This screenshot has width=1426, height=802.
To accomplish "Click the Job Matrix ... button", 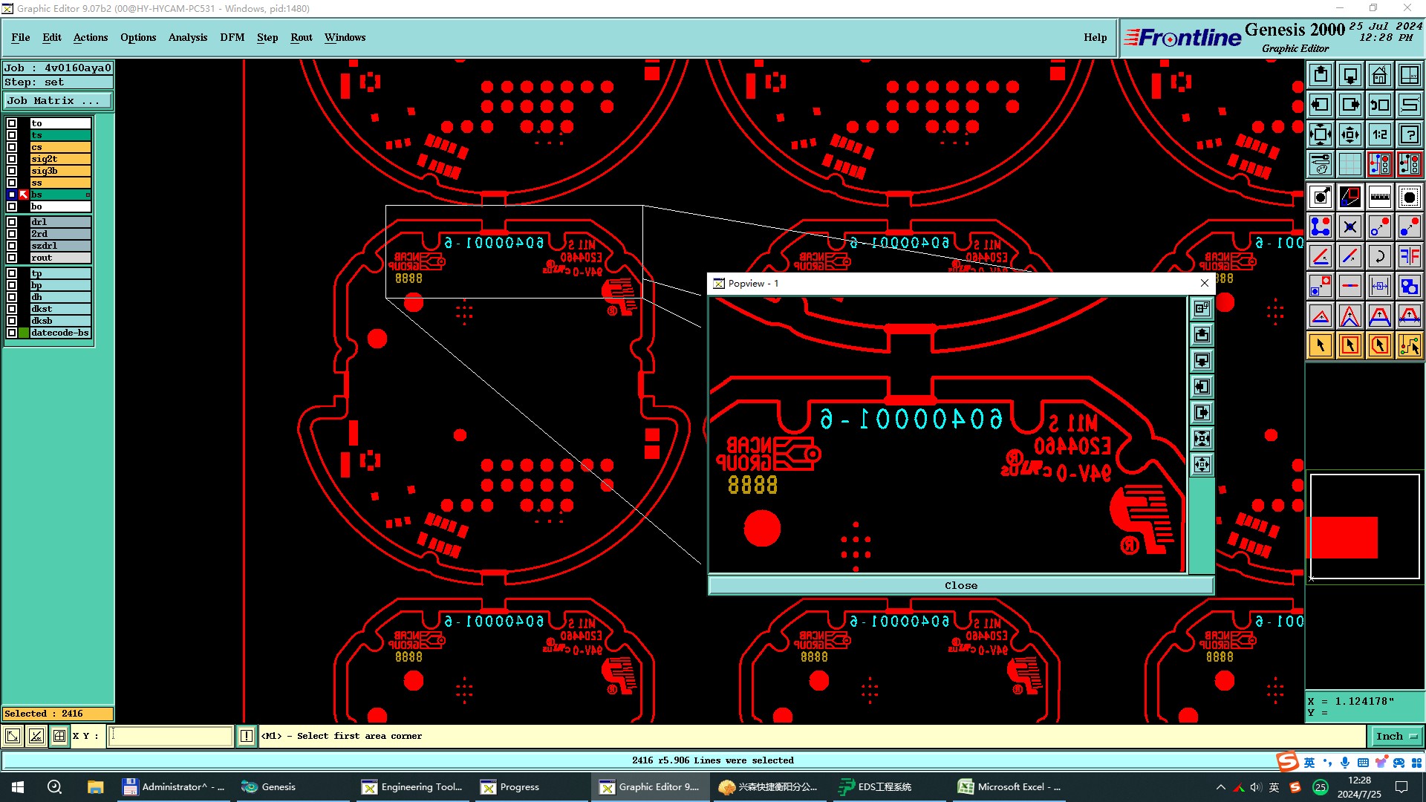I will pos(58,100).
